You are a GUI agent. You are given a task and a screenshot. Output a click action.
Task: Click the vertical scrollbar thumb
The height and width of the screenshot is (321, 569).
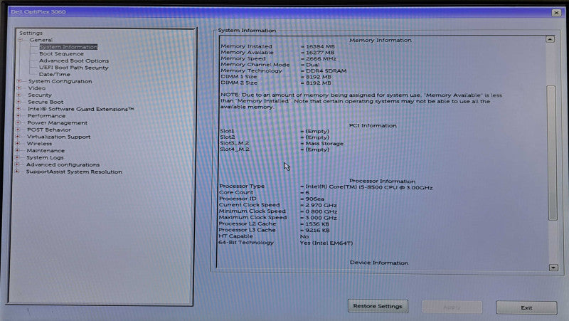pyautogui.click(x=552, y=153)
